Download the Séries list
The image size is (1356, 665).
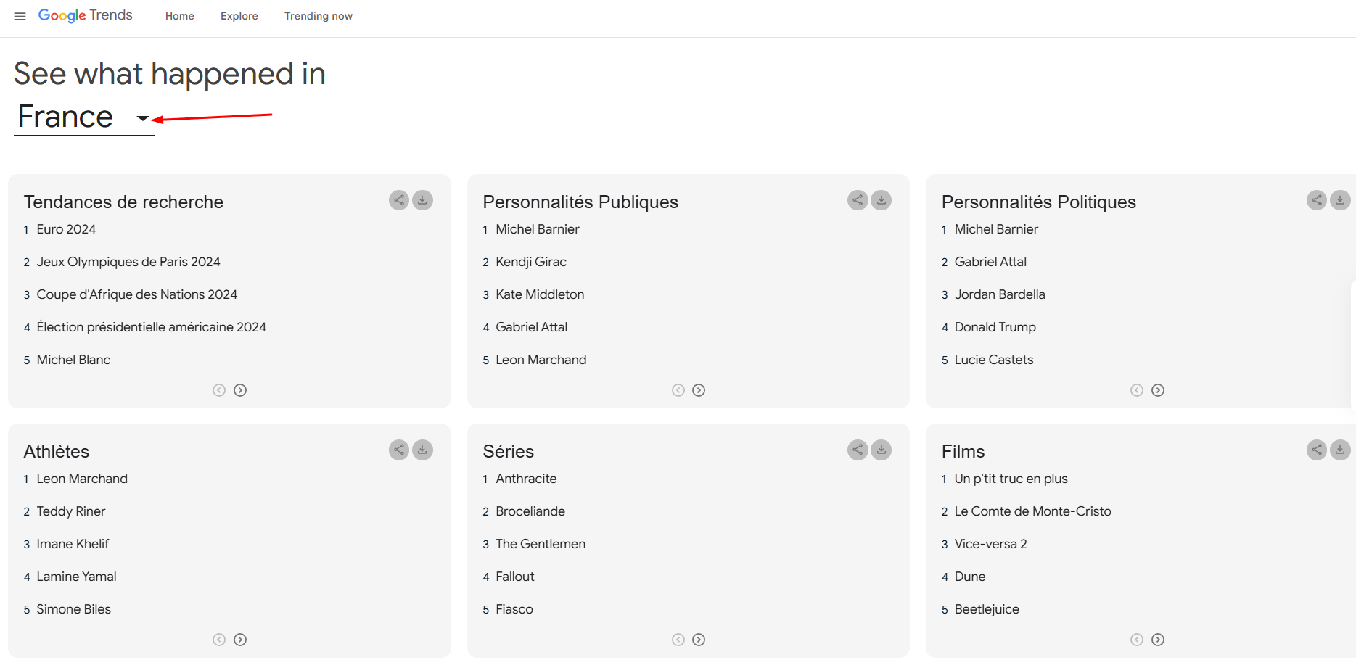tap(882, 450)
